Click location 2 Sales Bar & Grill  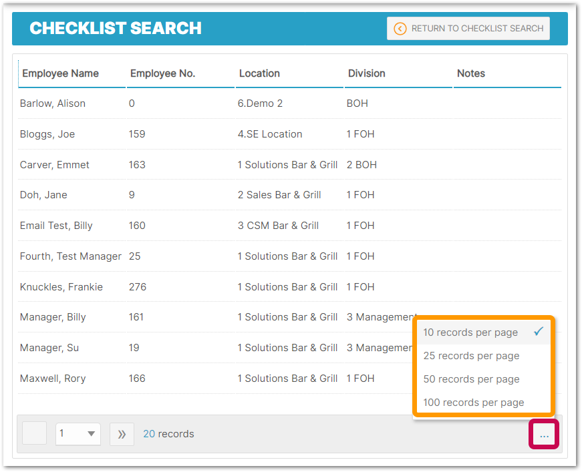[279, 195]
